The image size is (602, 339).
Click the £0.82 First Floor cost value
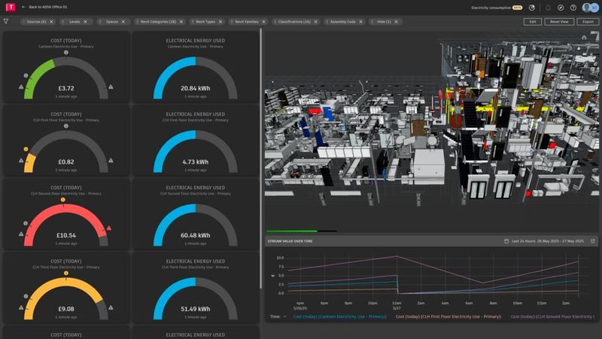[x=66, y=162]
